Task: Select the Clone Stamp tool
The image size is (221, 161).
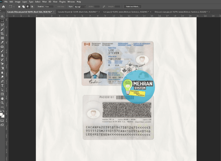Action: (x=2, y=55)
